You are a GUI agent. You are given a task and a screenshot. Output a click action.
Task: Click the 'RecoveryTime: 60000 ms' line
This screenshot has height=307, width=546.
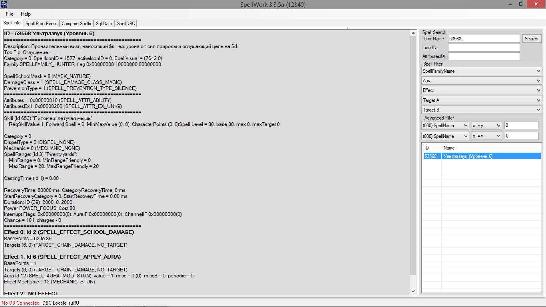(65, 190)
